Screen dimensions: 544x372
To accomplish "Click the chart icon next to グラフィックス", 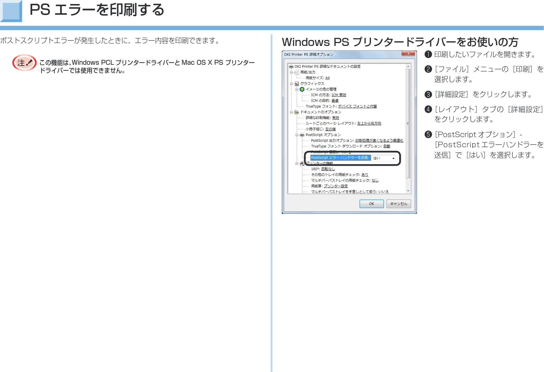I will (297, 84).
